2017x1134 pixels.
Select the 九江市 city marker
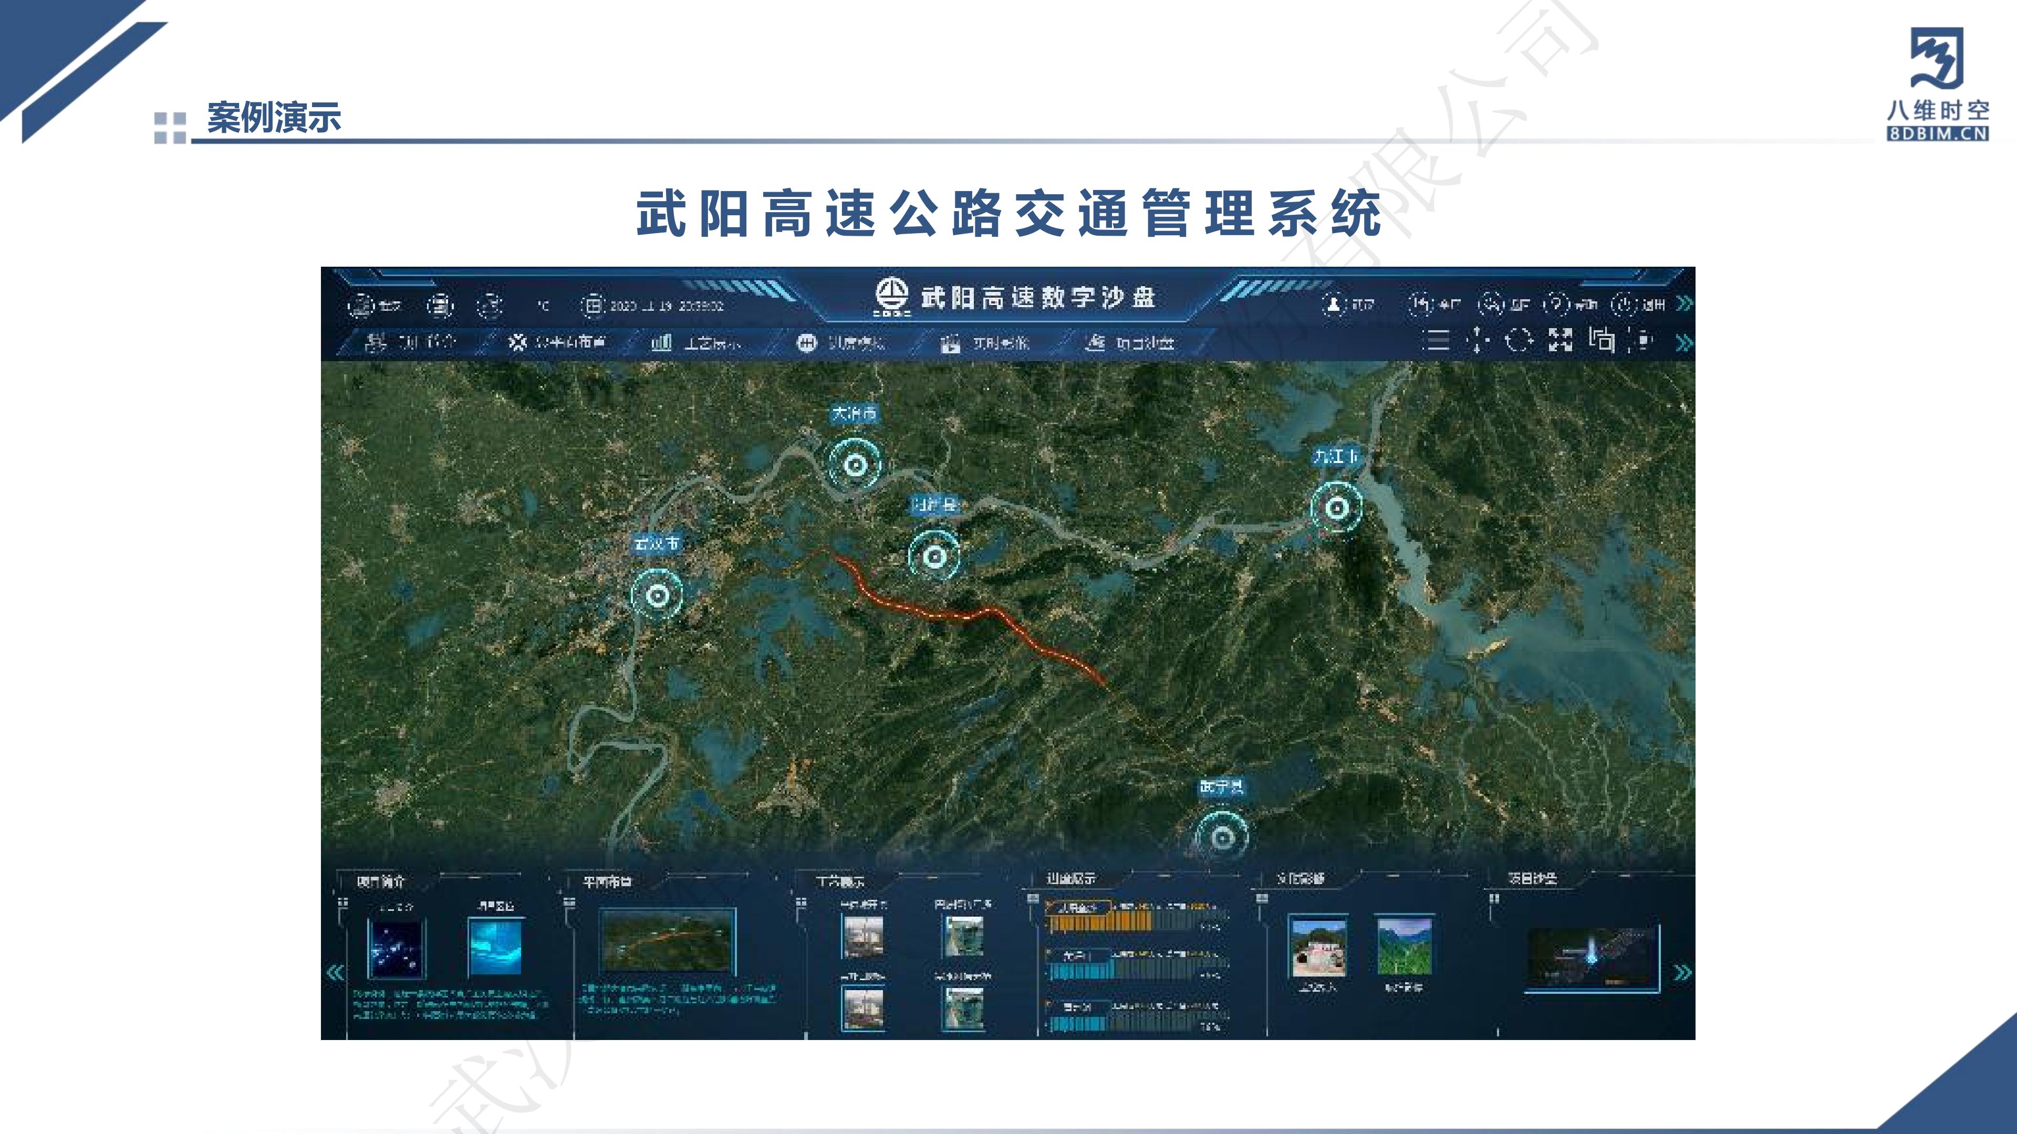(x=1337, y=507)
